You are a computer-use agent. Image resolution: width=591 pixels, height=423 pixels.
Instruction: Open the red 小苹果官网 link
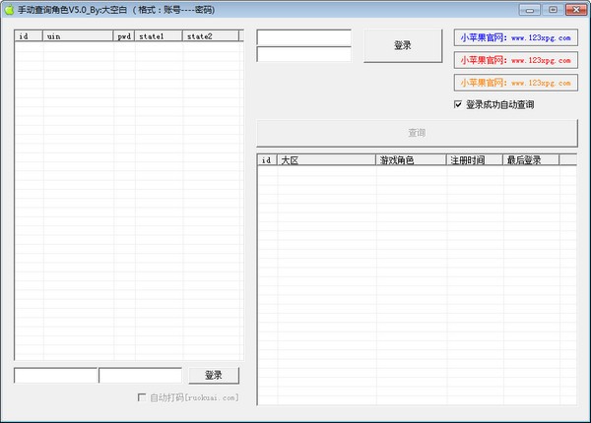pos(515,60)
